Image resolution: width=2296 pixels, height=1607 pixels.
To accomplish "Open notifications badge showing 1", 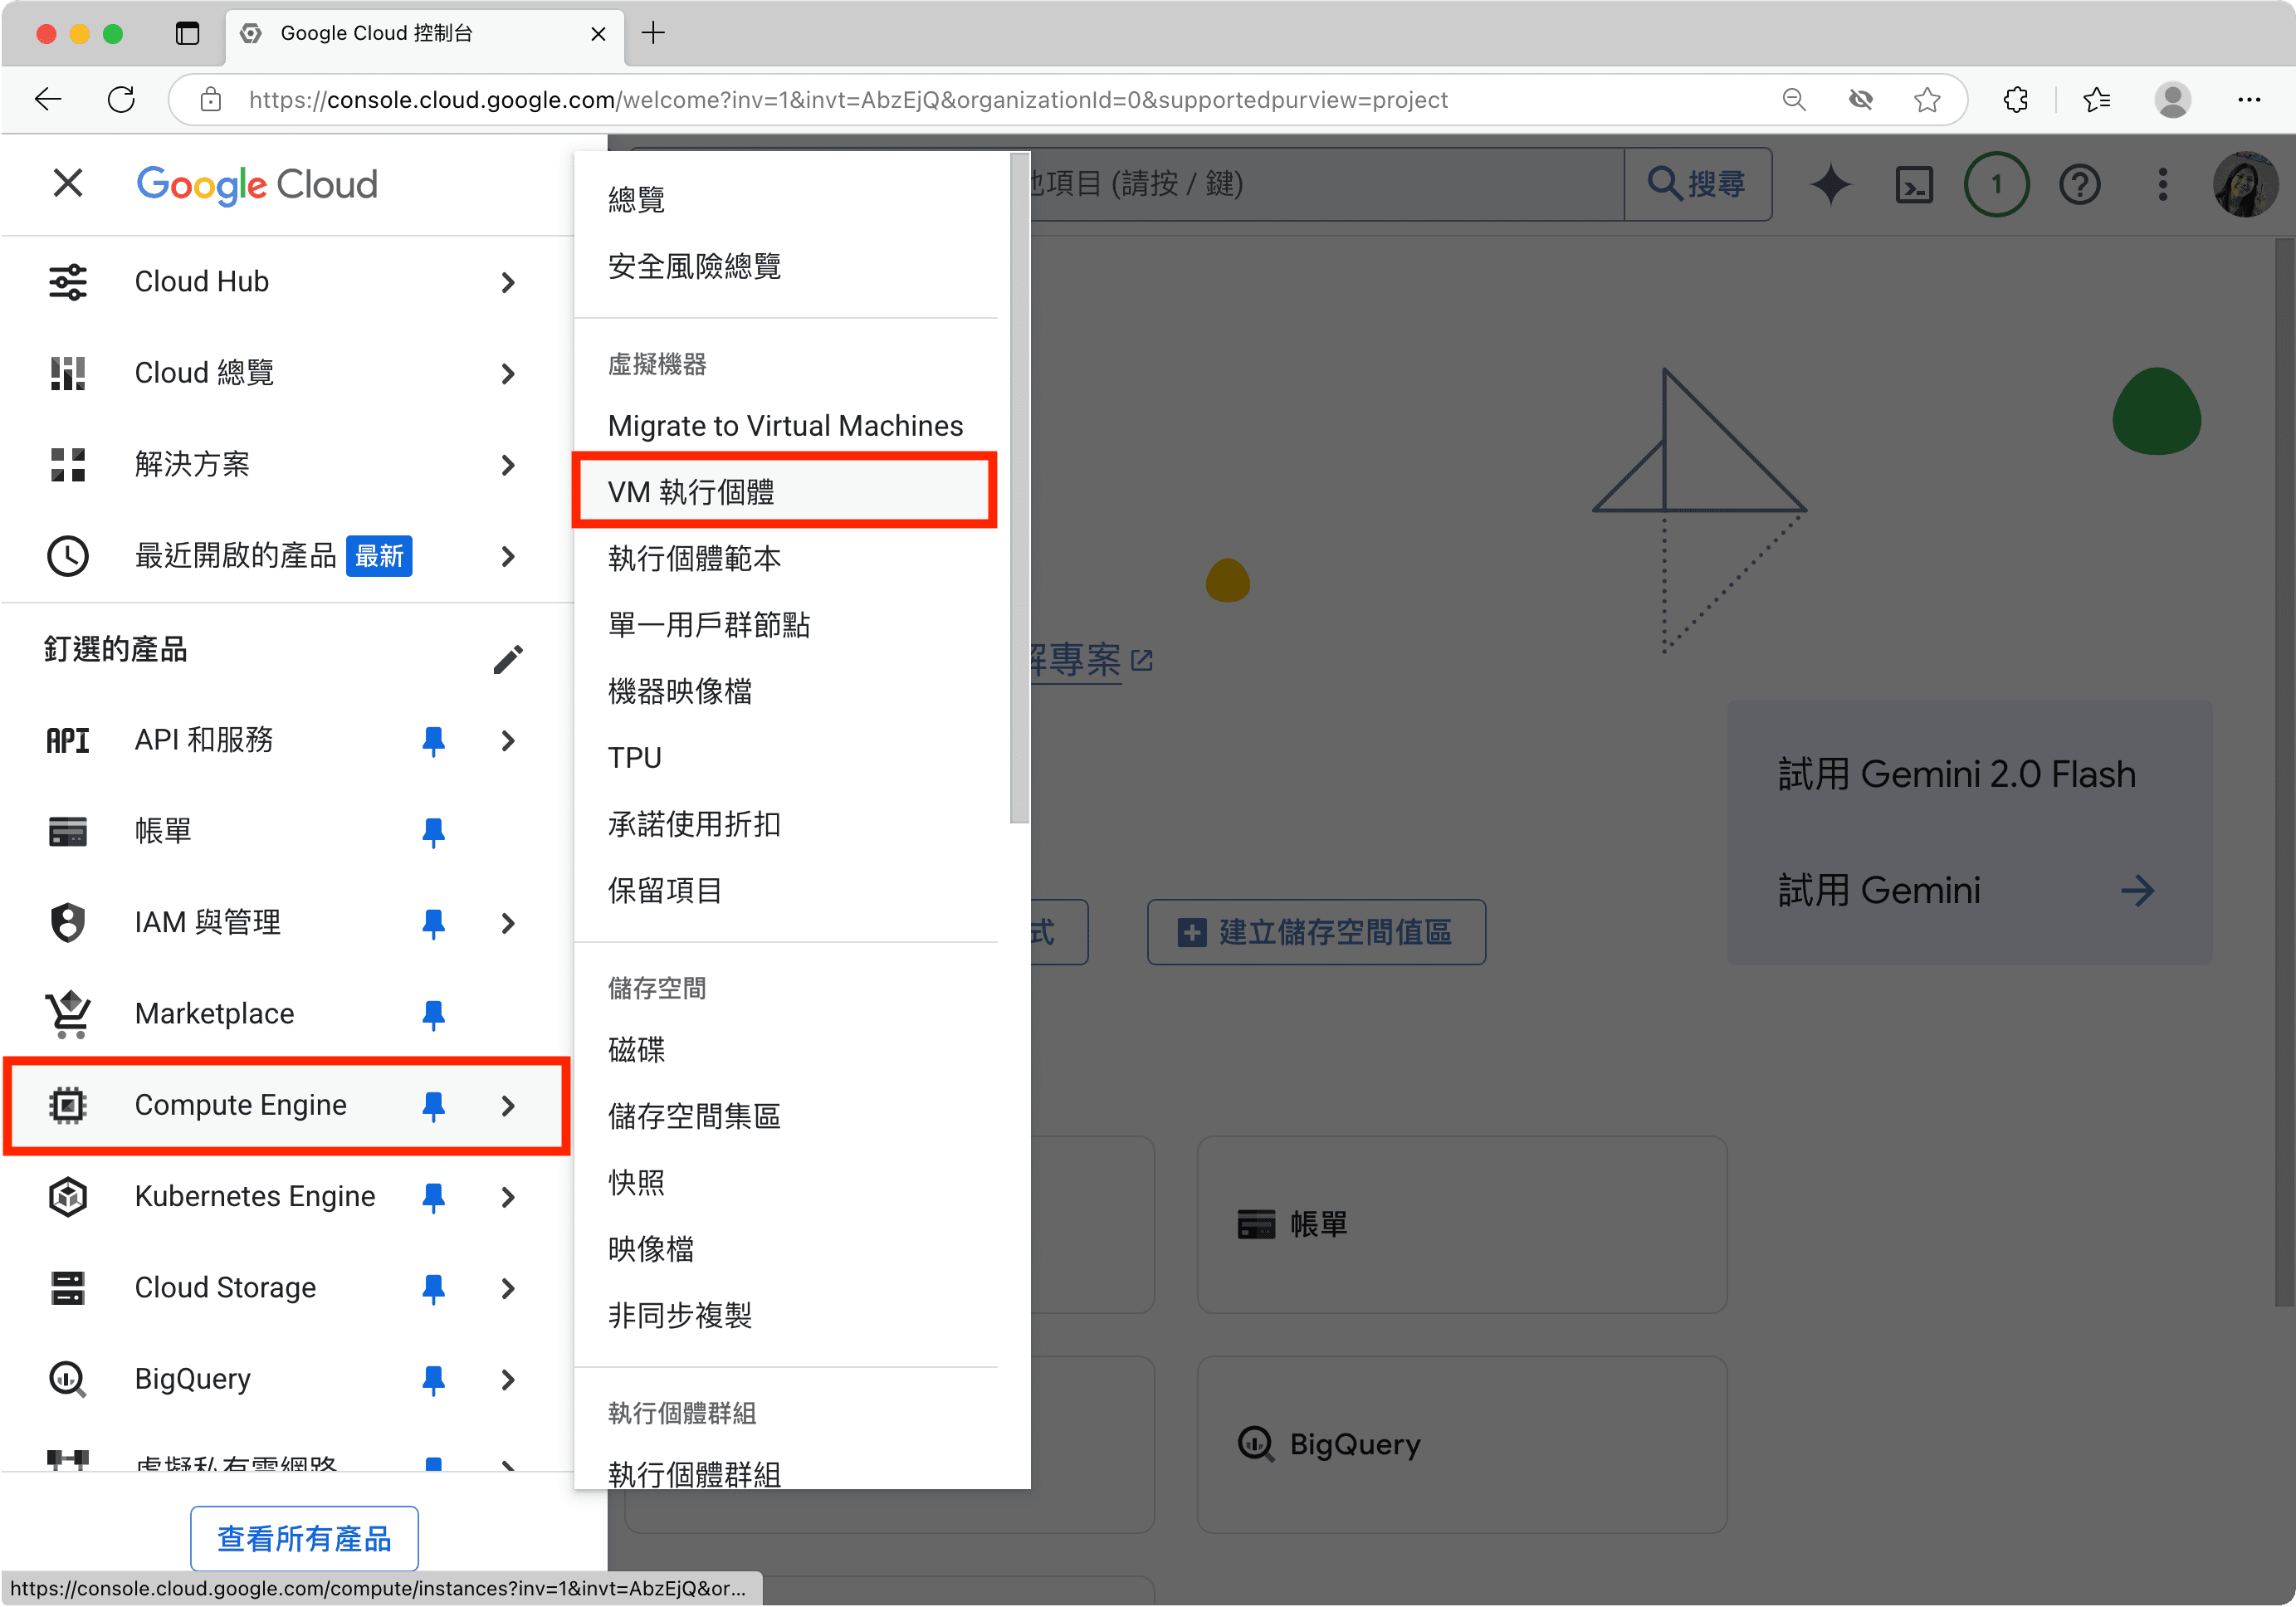I will point(1997,184).
